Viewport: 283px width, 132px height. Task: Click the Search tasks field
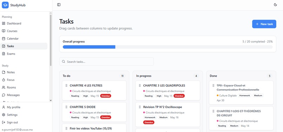tap(106, 62)
